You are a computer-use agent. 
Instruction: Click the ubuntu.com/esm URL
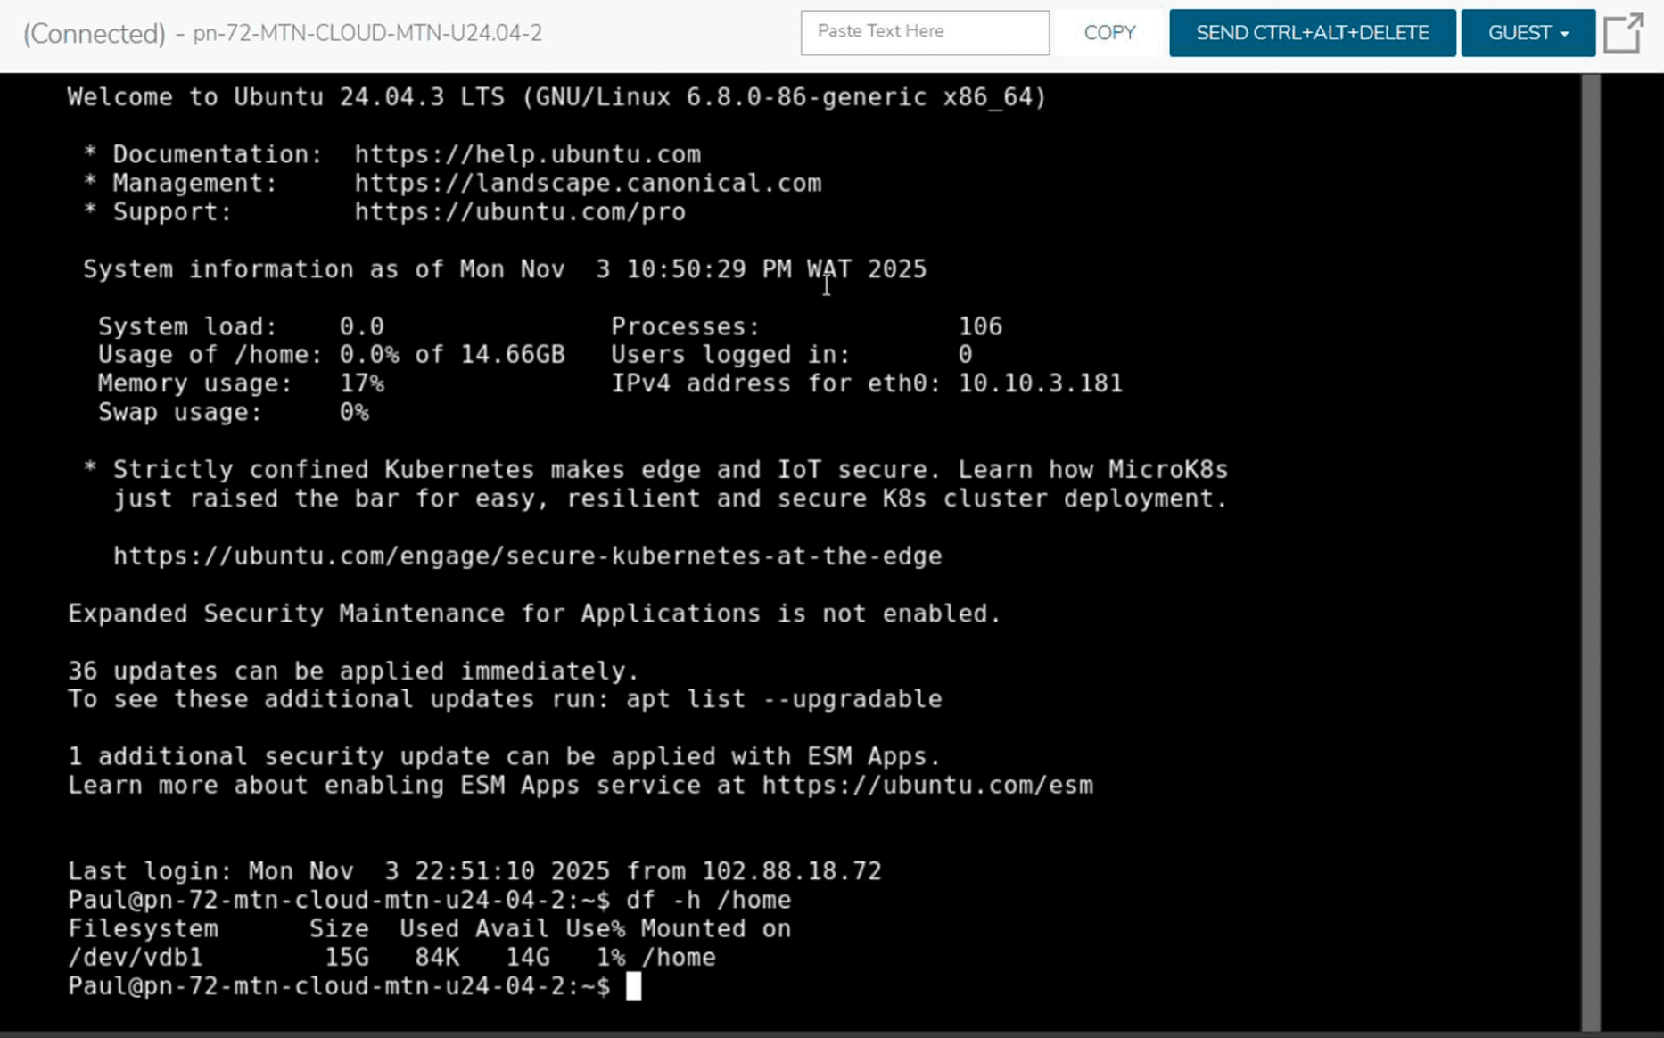(x=927, y=785)
